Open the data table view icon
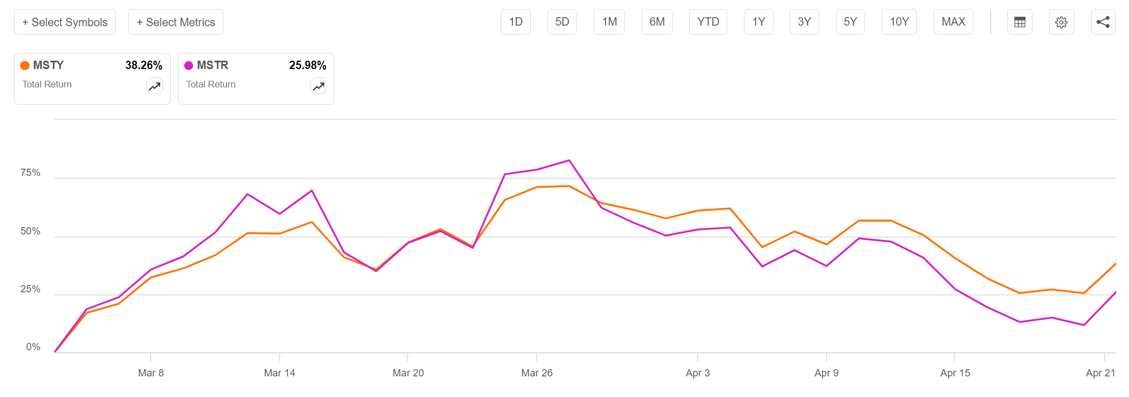The height and width of the screenshot is (397, 1129). click(x=1019, y=21)
